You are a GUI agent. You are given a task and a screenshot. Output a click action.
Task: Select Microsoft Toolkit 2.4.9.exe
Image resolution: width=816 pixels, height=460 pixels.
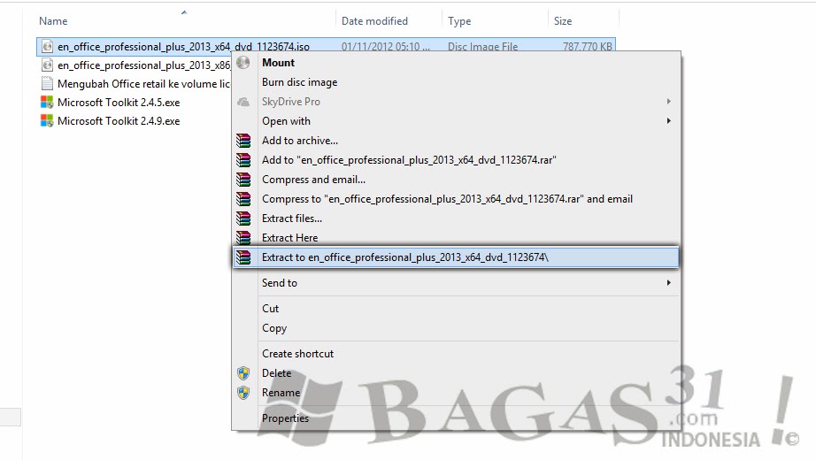pyautogui.click(x=119, y=121)
